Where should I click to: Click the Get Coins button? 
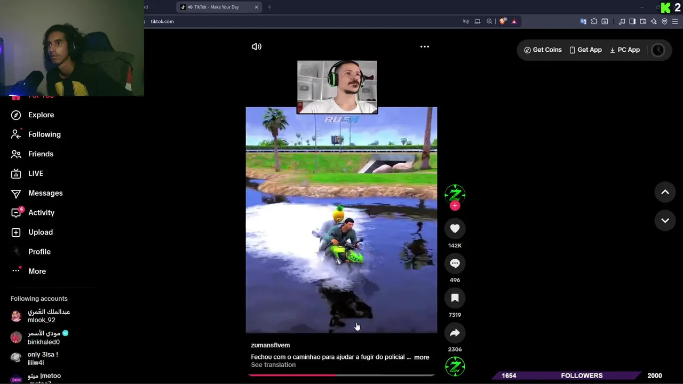(x=543, y=50)
